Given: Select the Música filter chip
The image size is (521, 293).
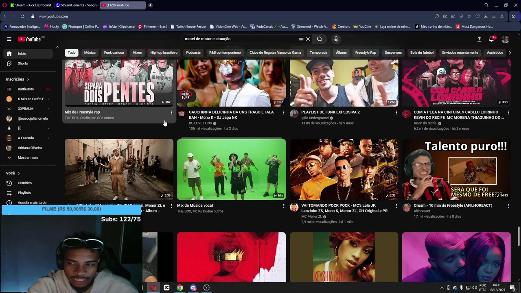Looking at the screenshot, I should 90,52.
